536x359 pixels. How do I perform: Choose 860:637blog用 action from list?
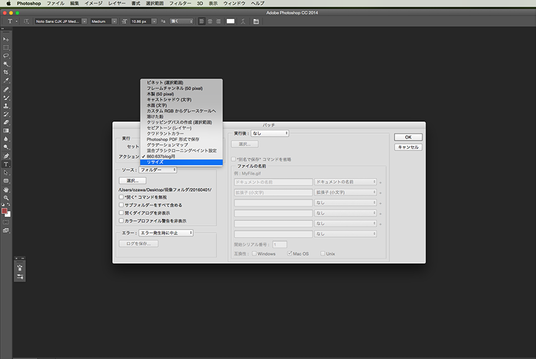tap(181, 156)
